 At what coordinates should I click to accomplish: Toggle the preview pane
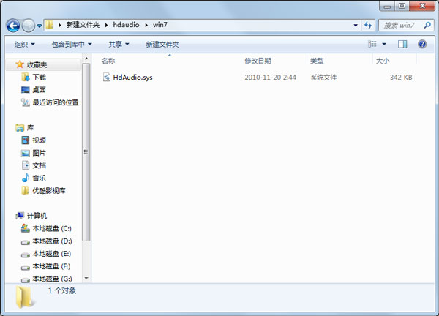pyautogui.click(x=402, y=44)
